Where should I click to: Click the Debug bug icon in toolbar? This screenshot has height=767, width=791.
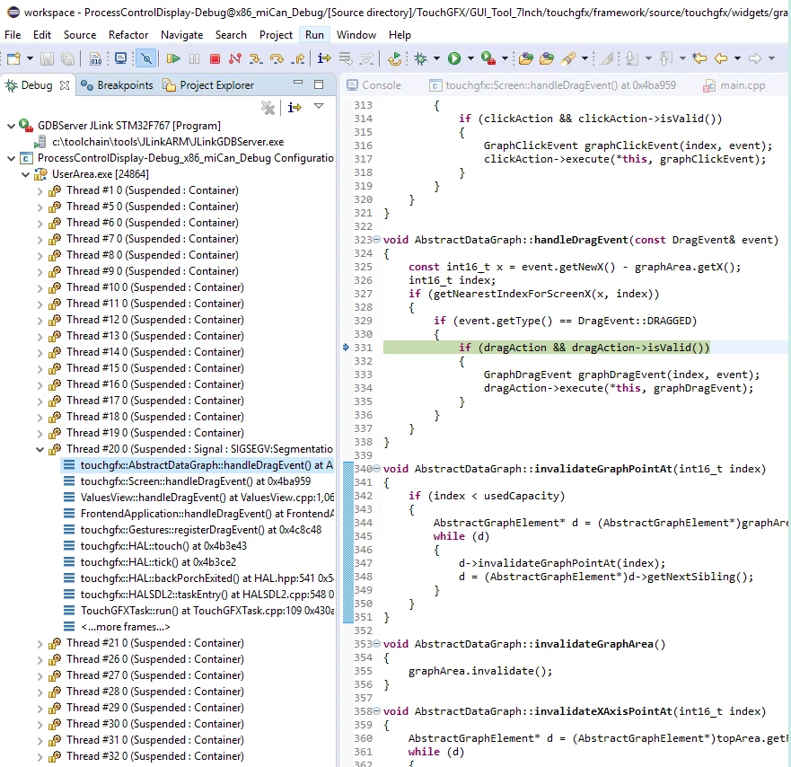click(x=420, y=58)
